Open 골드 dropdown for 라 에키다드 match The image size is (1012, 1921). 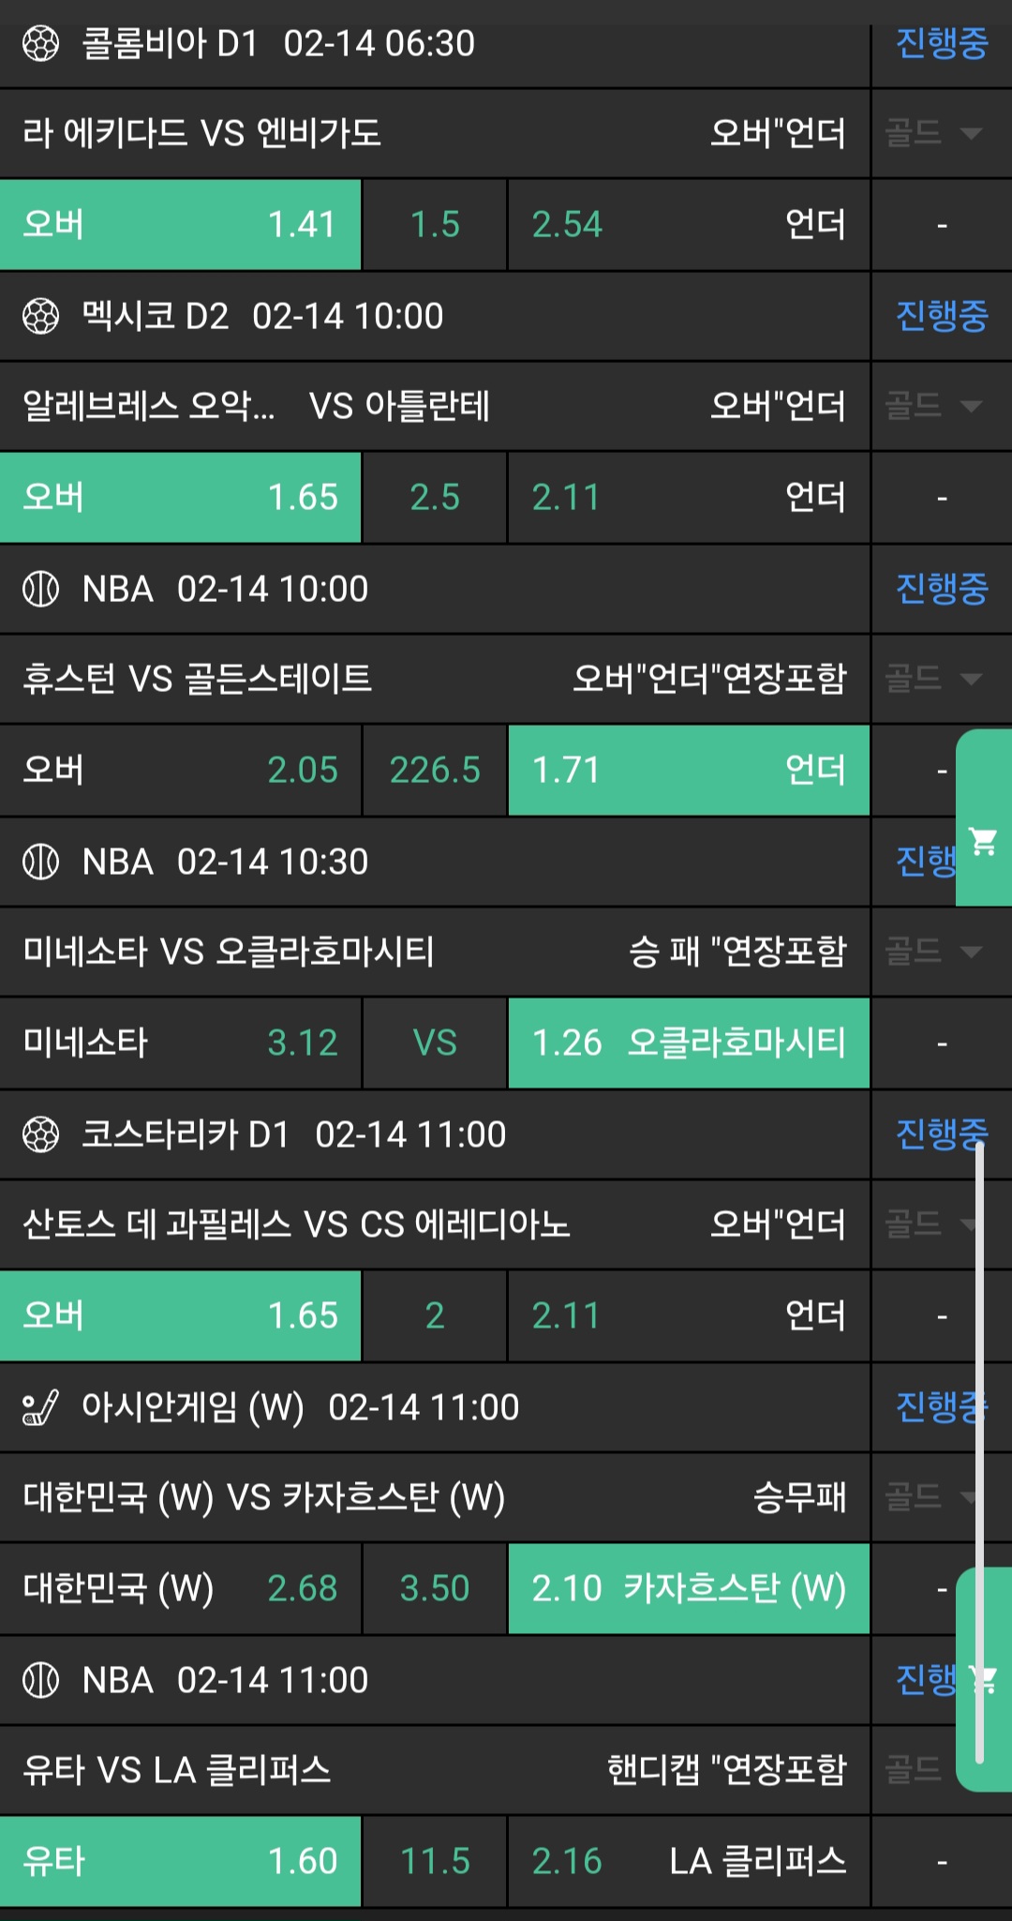[933, 133]
